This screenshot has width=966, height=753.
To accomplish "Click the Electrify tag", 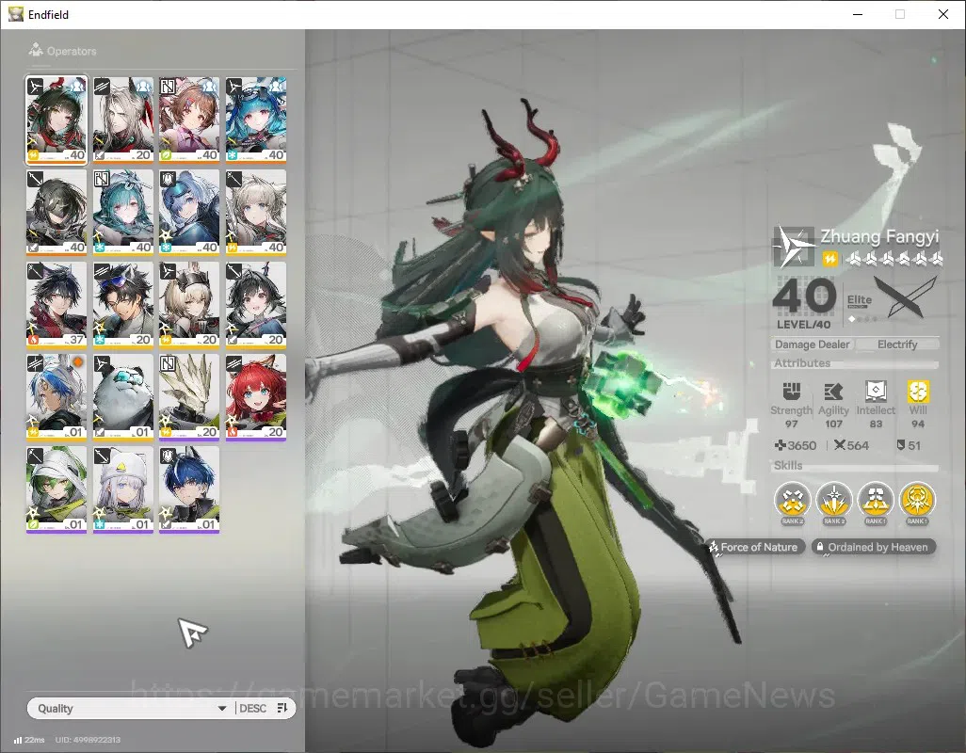I will tap(897, 344).
